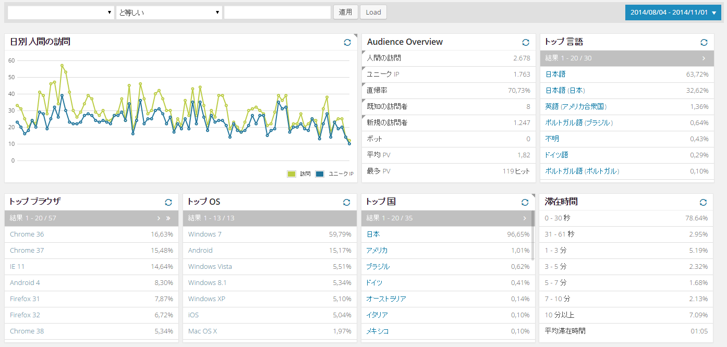Refresh the トップ 国 panel

[x=525, y=202]
